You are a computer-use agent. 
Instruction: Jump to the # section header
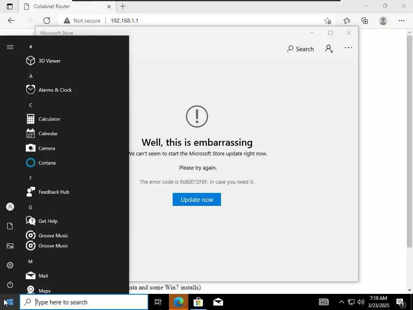[31, 47]
